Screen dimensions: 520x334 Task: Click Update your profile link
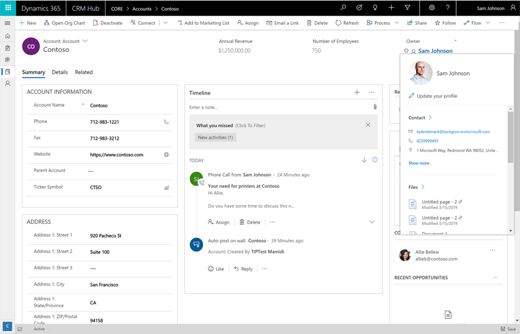pyautogui.click(x=436, y=96)
